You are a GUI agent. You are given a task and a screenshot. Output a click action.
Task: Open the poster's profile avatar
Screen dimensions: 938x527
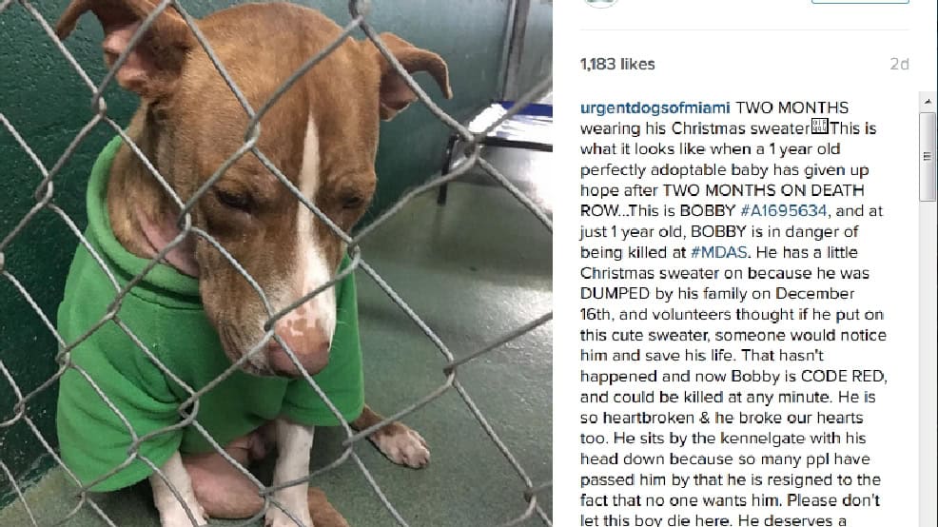(600, 3)
